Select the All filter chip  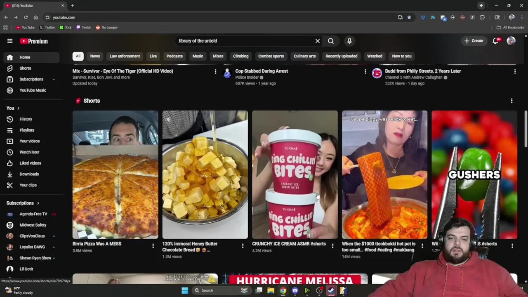pyautogui.click(x=78, y=56)
